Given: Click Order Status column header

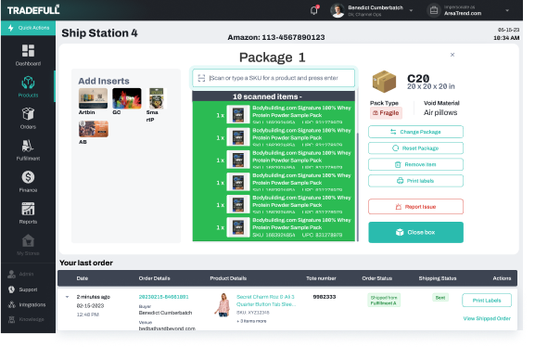Looking at the screenshot, I should [377, 278].
